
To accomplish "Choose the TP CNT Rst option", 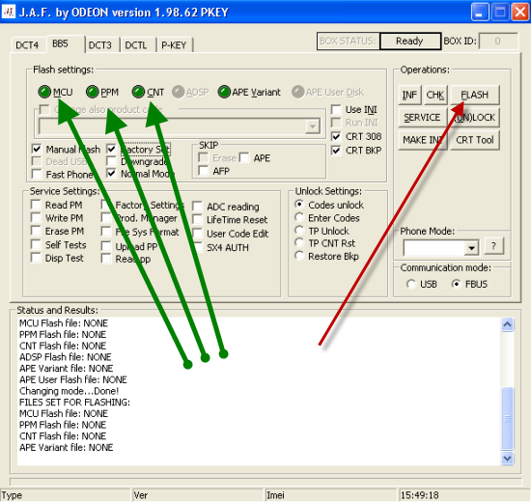I will (x=299, y=242).
